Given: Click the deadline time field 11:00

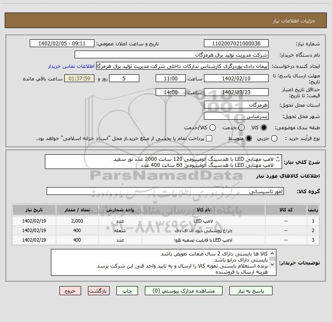Looking at the screenshot, I should click(171, 79).
